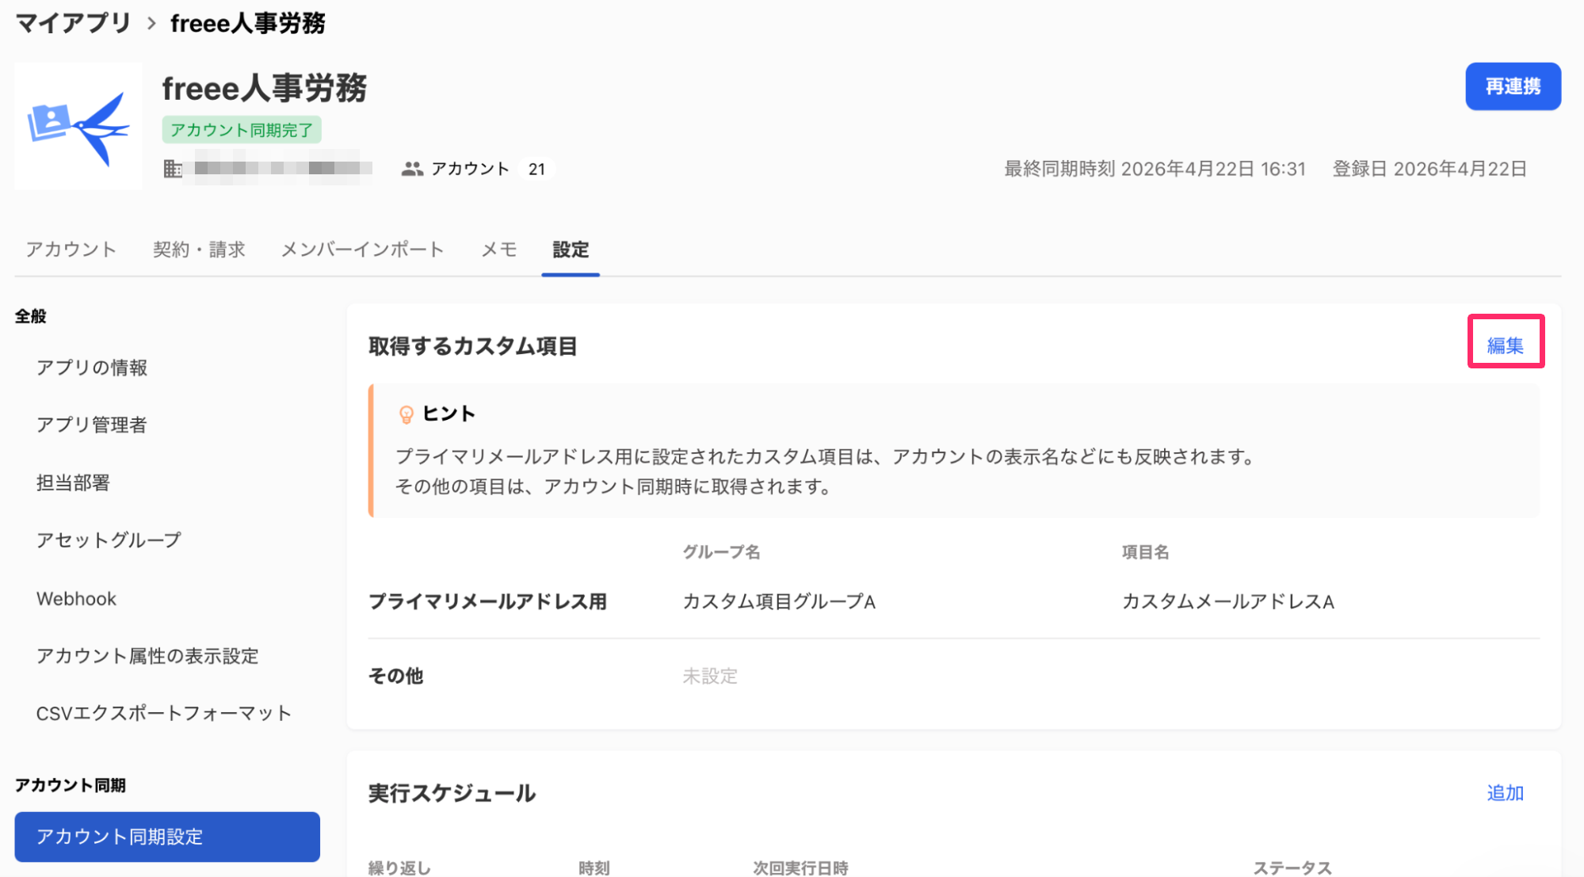Click the building icon beside the blurred company name
This screenshot has height=877, width=1584.
pos(173,169)
